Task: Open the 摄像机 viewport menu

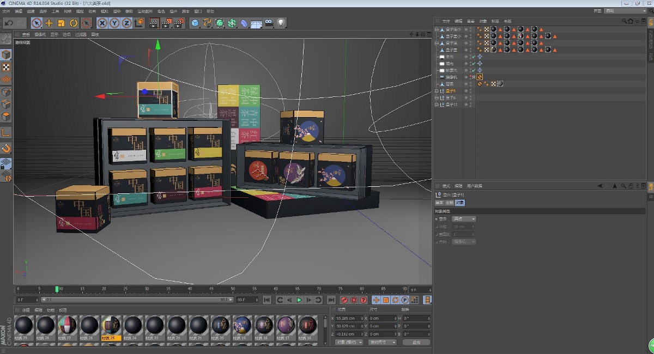Action: [41, 34]
